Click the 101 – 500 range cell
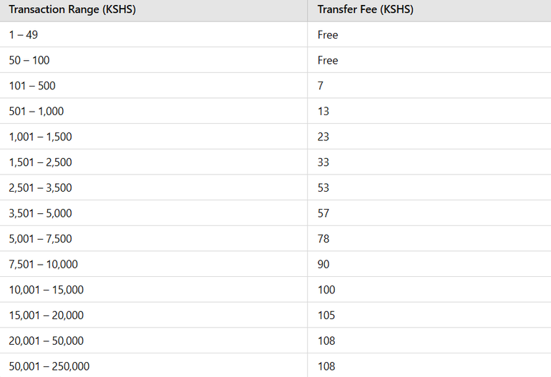Screen dimensions: 551x377 [32, 86]
